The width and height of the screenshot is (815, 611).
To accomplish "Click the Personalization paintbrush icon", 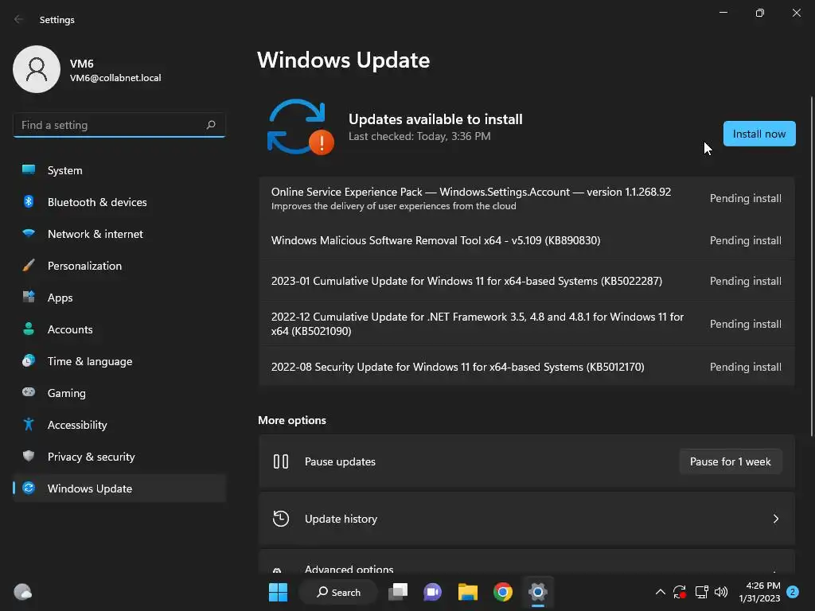I will click(29, 266).
